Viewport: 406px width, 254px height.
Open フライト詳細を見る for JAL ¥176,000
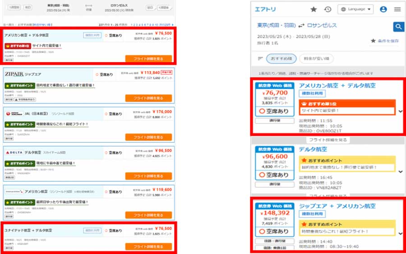(x=148, y=137)
